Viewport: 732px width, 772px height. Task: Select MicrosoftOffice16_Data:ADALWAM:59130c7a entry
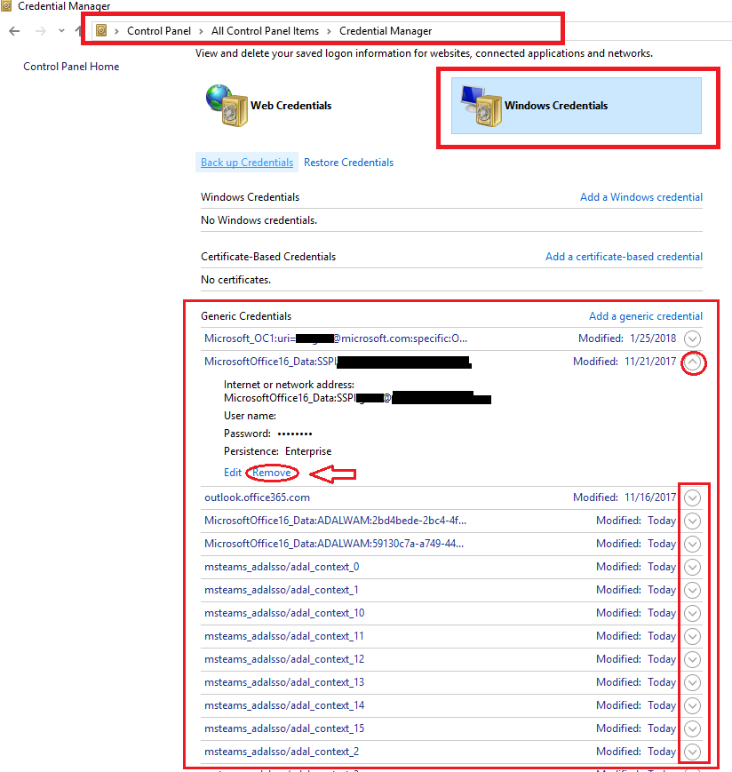coord(334,544)
